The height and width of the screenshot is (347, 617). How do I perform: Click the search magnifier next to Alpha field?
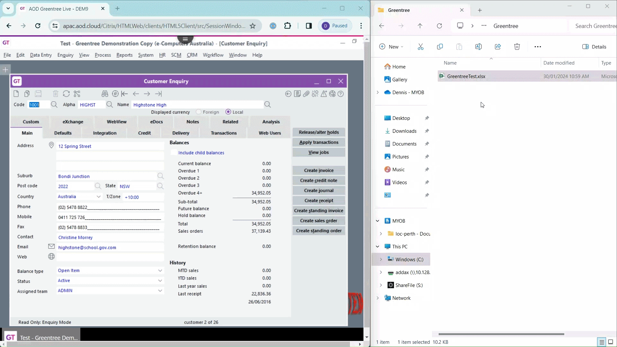[x=110, y=104]
